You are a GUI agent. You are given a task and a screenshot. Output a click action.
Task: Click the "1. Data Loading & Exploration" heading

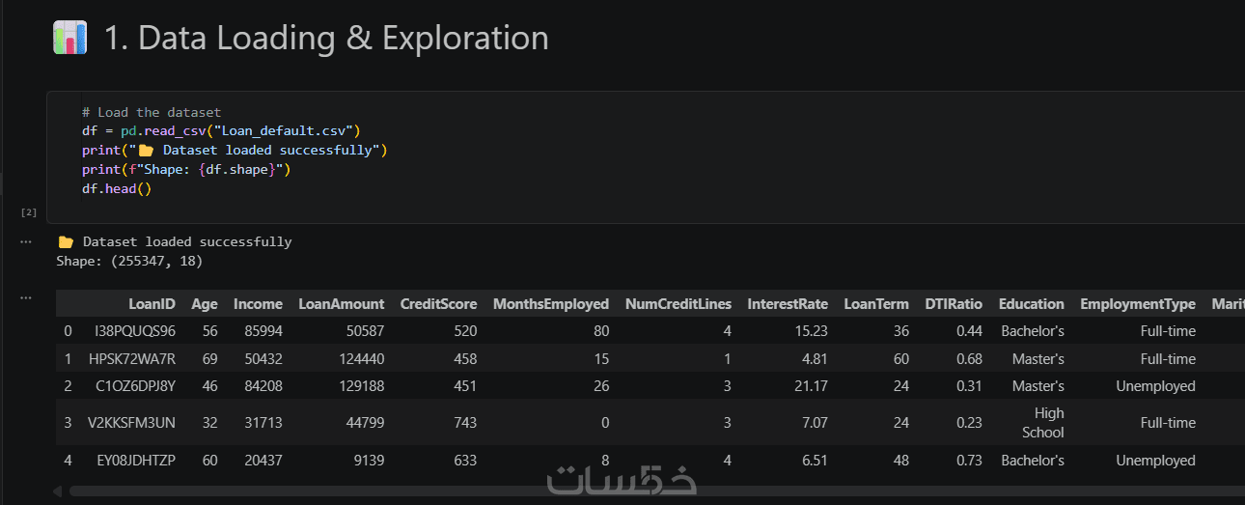[326, 39]
